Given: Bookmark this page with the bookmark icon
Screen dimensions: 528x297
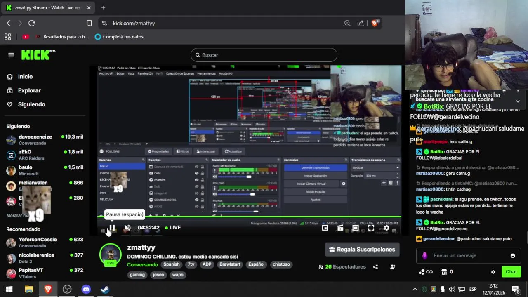Looking at the screenshot, I should pos(89,23).
